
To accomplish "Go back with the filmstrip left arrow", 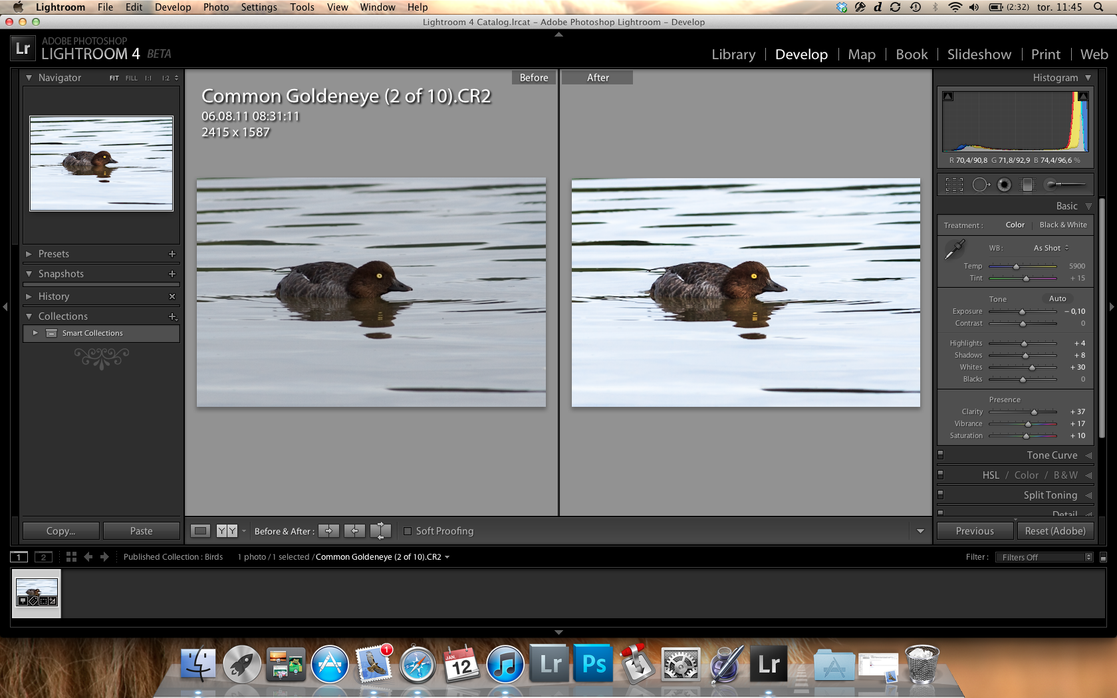I will 88,557.
